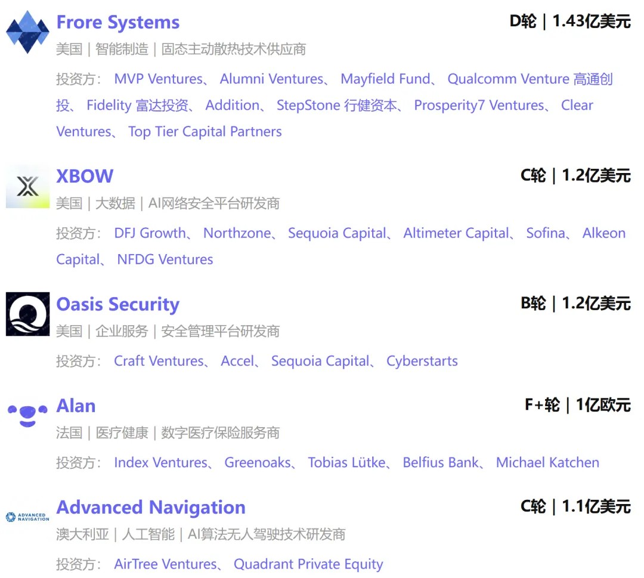Open the Prosperity7 Ventures investor link
The image size is (644, 578).
[479, 105]
